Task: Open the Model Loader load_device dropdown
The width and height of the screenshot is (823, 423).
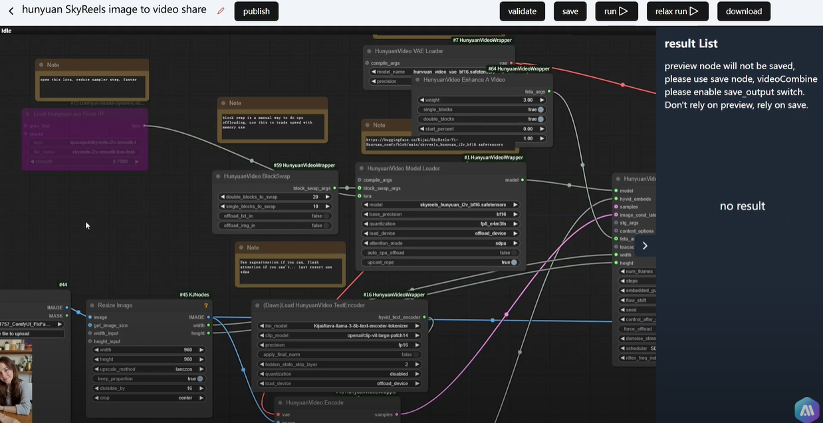Action: (x=440, y=233)
